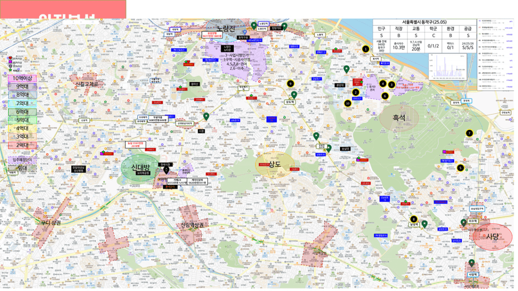Select the 20분 commute value
Screen dimensions: 518x291
pos(416,49)
